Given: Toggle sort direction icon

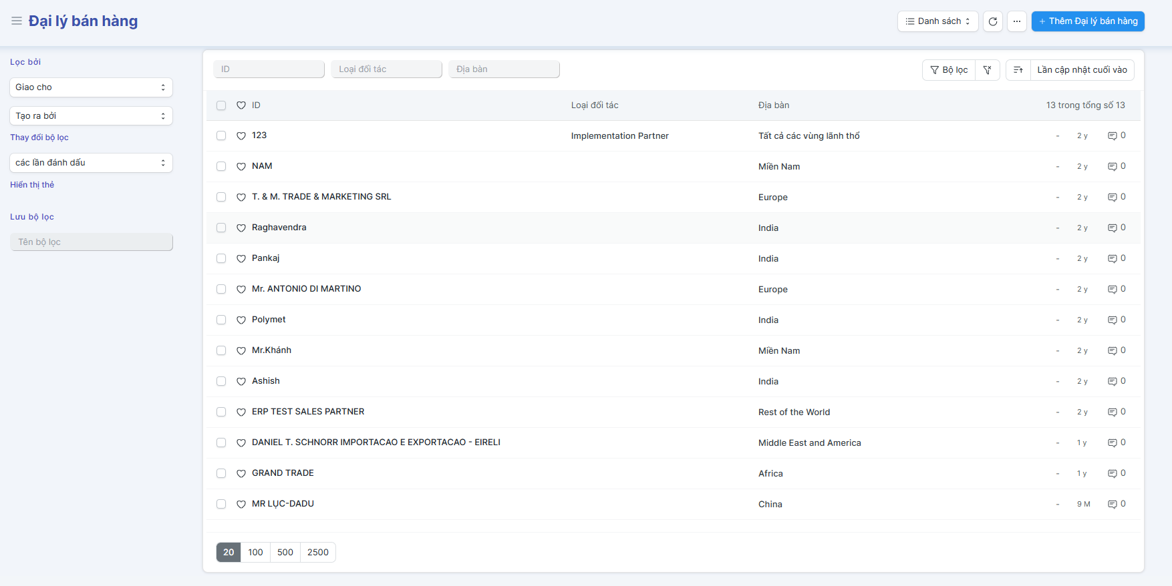Looking at the screenshot, I should (1018, 70).
